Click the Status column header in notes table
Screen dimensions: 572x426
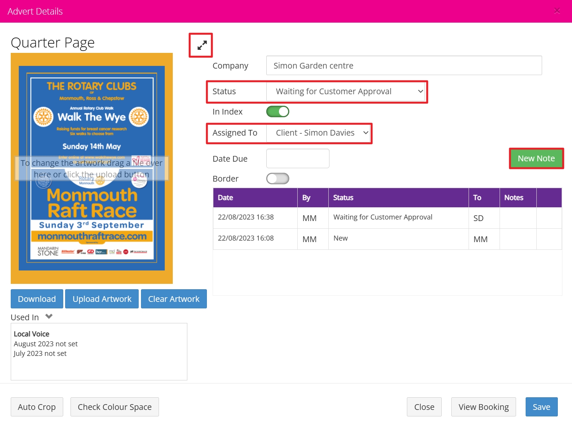pos(398,198)
